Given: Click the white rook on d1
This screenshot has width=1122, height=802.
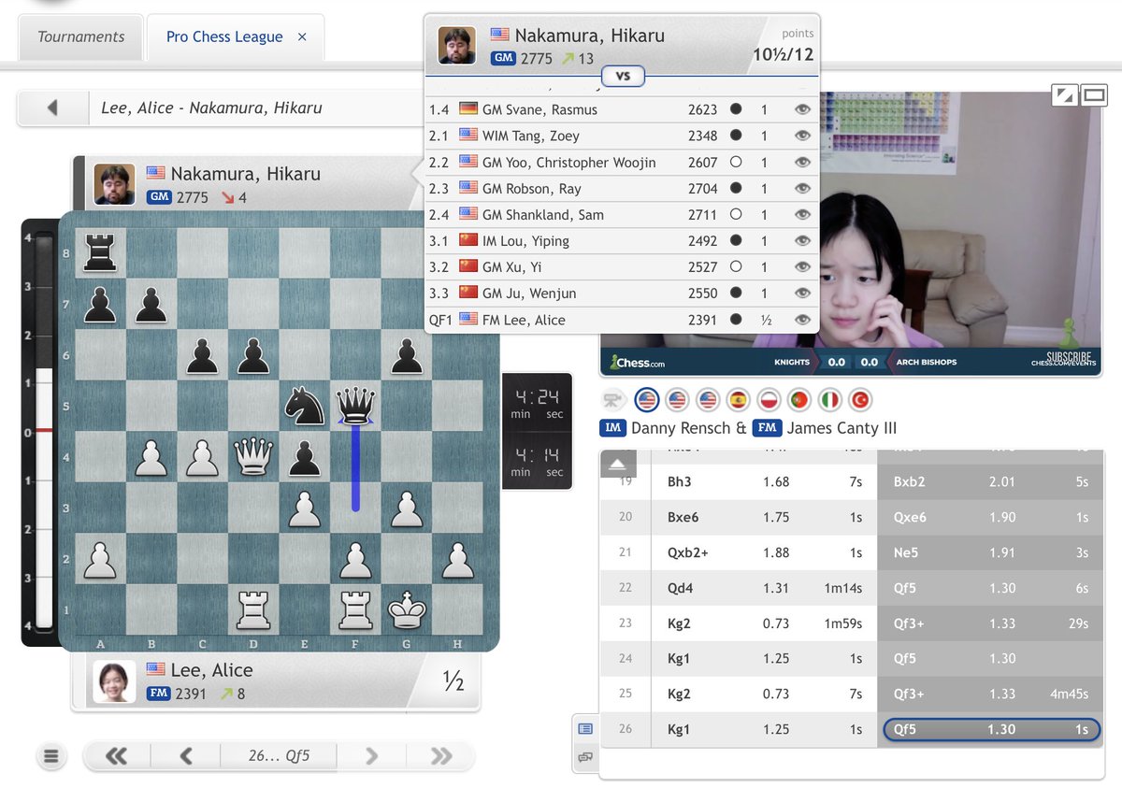Looking at the screenshot, I should 253,609.
